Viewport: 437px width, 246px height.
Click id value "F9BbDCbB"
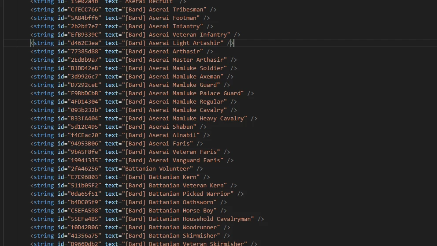coord(85,93)
